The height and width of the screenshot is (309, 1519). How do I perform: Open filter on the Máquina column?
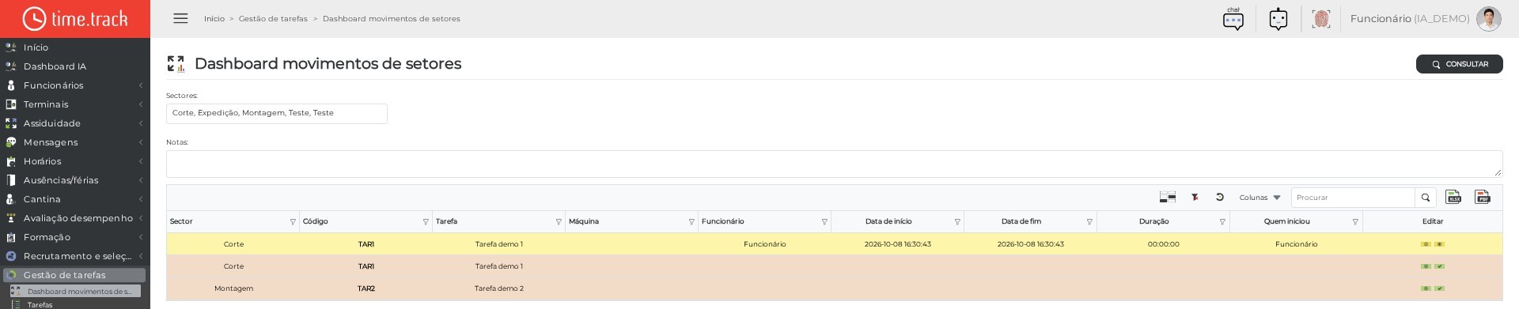pyautogui.click(x=691, y=222)
